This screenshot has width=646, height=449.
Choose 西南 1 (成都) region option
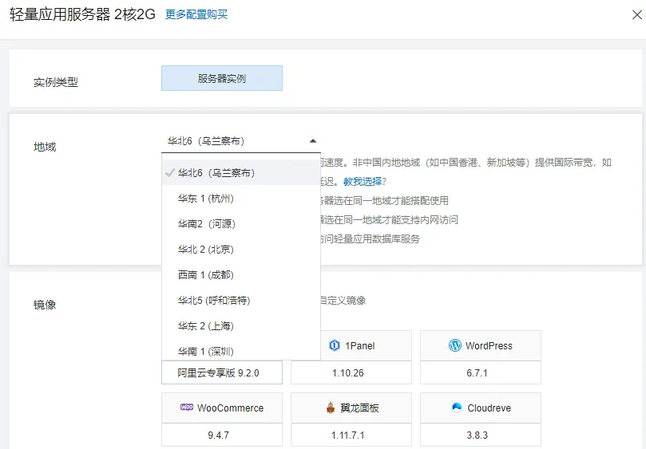coord(241,275)
